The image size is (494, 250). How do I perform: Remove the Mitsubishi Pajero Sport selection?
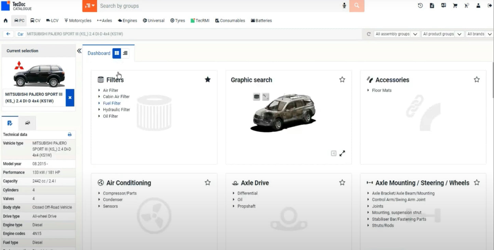[x=70, y=98]
